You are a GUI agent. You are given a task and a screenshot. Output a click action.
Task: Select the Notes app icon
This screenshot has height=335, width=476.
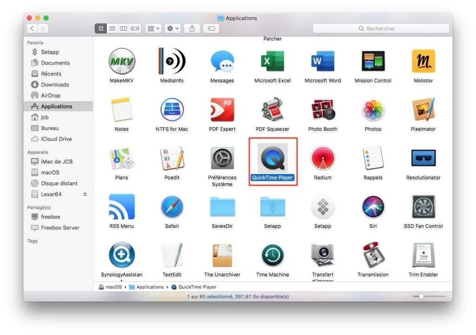121,110
